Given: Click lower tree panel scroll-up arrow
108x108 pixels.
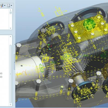Looking at the screenshot, I should (x=11, y=36).
